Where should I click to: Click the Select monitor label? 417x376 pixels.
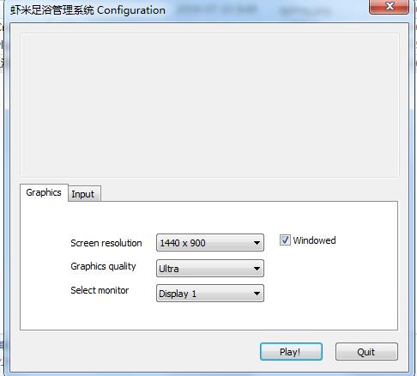point(100,290)
